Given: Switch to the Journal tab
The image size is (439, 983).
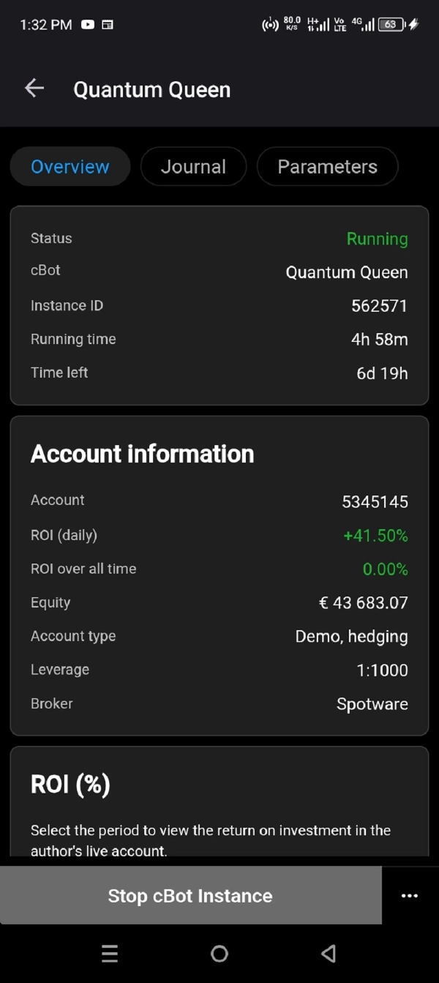Looking at the screenshot, I should pos(193,167).
